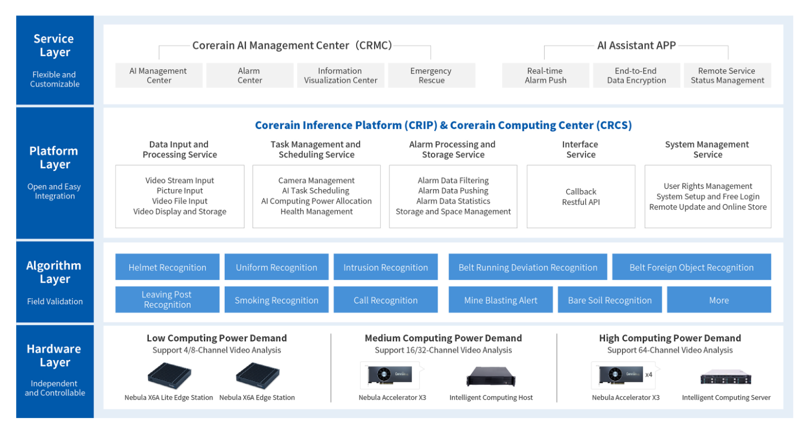Click Remote Update and Online Store text
Image resolution: width=810 pixels, height=433 pixels.
coord(708,207)
